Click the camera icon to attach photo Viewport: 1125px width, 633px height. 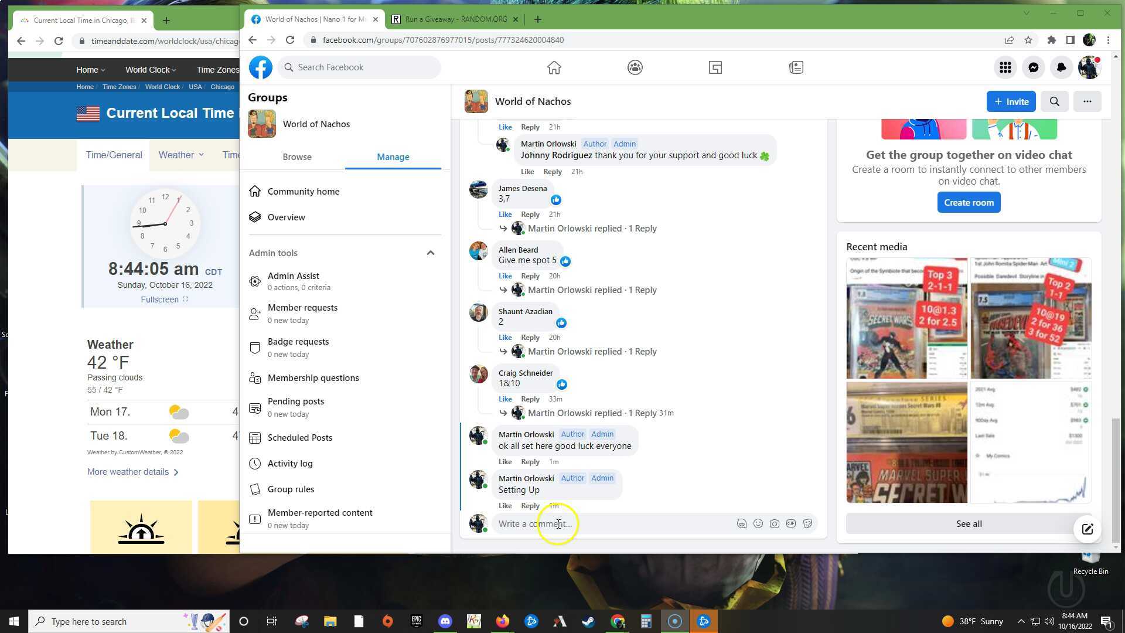[775, 523]
